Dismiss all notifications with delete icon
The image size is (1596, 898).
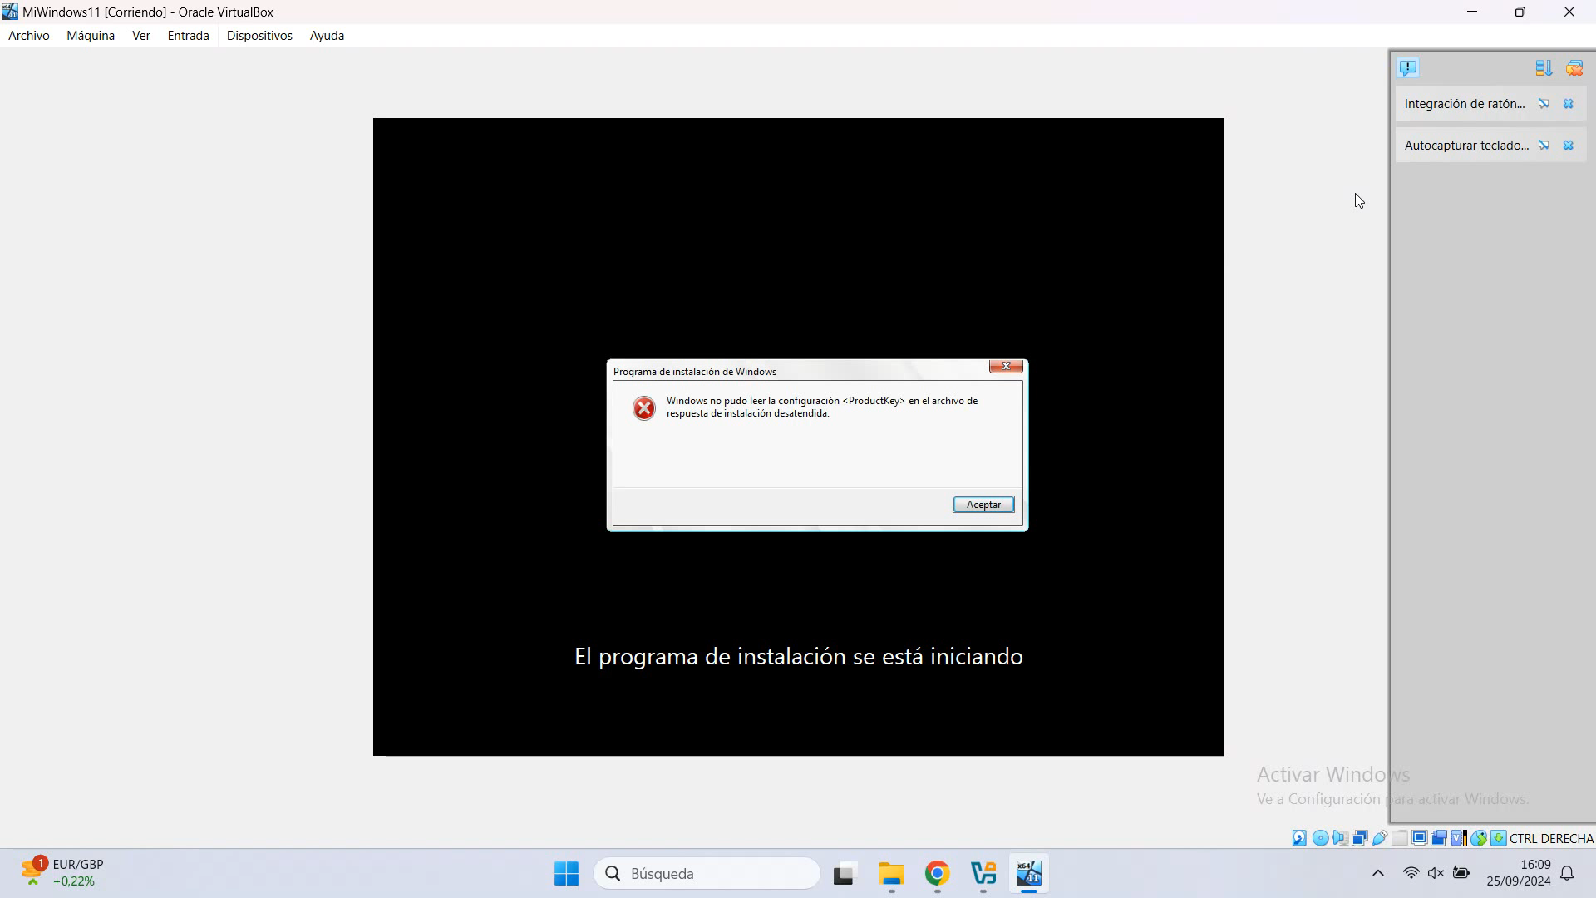(x=1575, y=68)
